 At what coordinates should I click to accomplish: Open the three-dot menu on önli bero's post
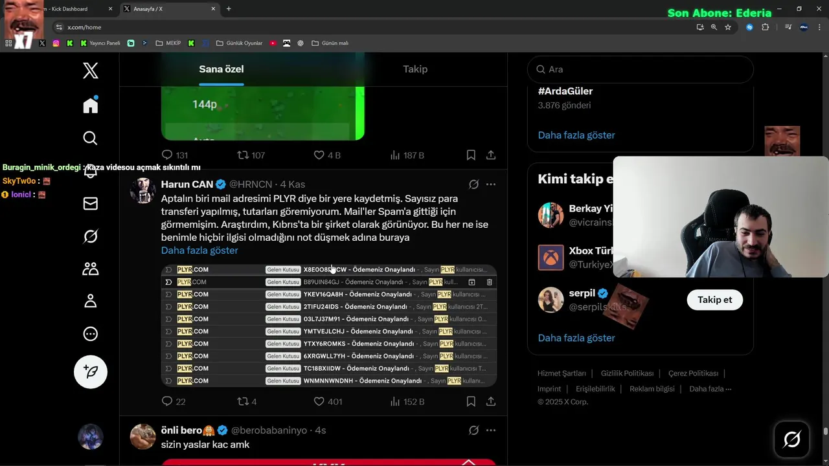tap(491, 430)
